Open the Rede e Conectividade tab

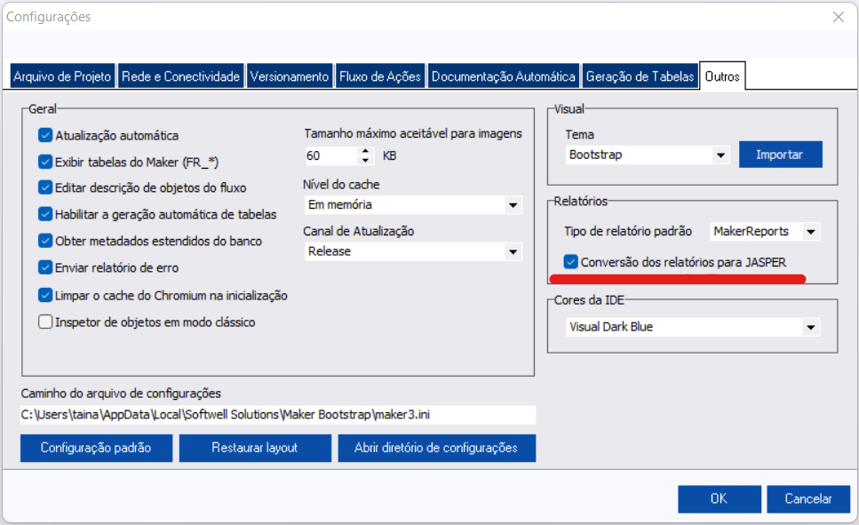click(180, 77)
